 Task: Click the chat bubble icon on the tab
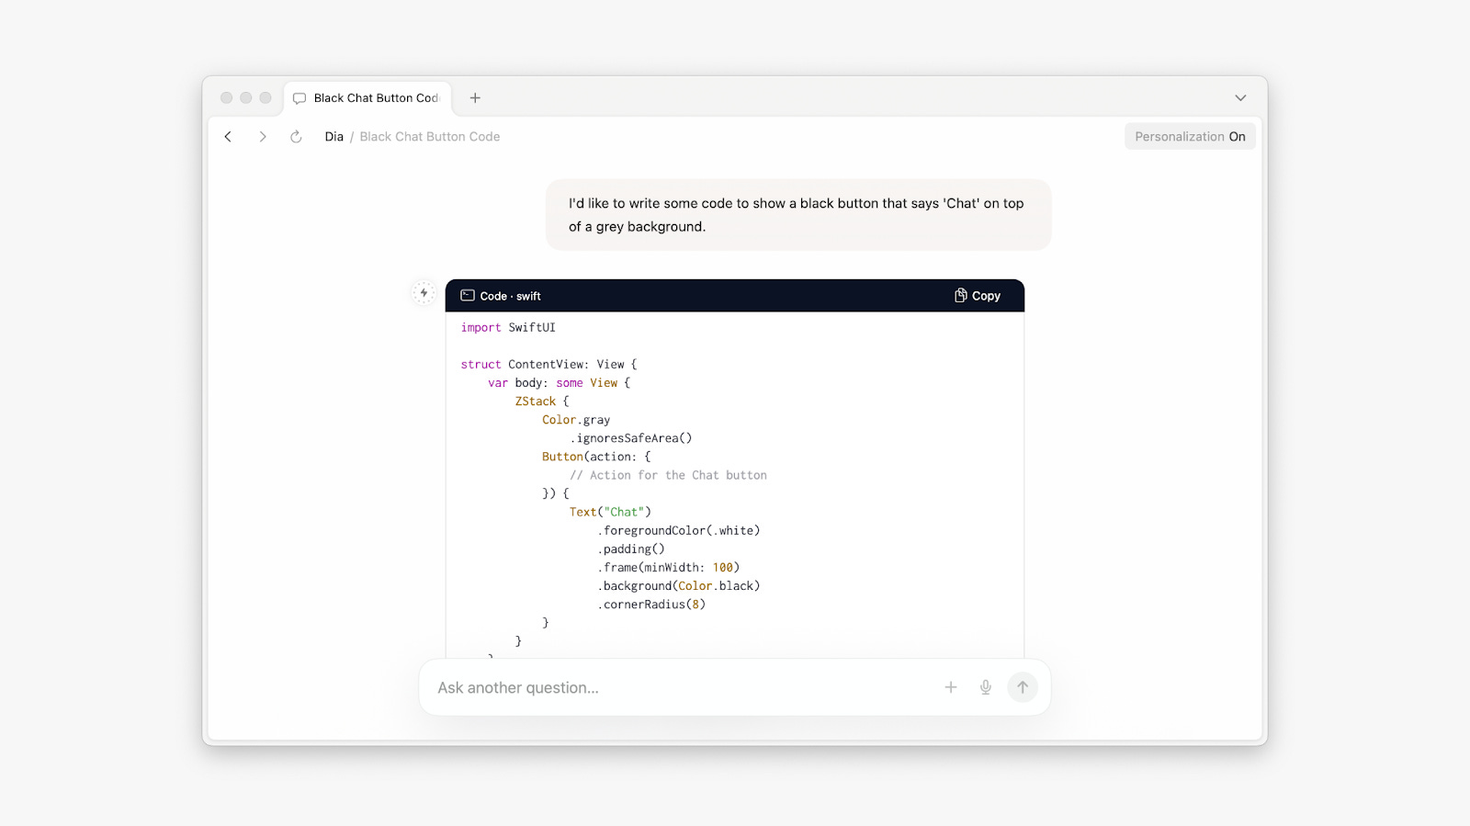300,98
